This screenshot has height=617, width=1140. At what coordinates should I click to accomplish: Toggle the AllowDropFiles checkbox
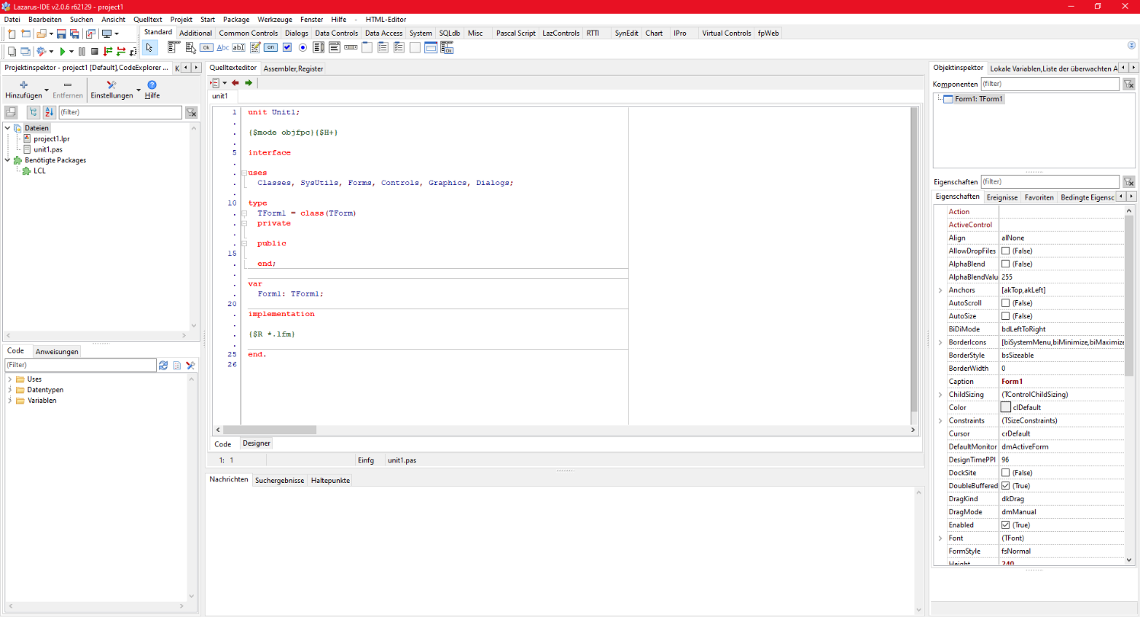coord(1006,251)
